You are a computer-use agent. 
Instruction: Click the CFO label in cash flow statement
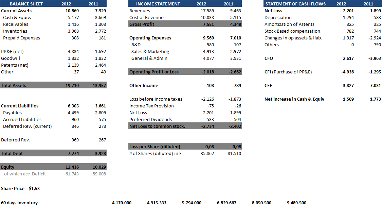tap(269, 58)
